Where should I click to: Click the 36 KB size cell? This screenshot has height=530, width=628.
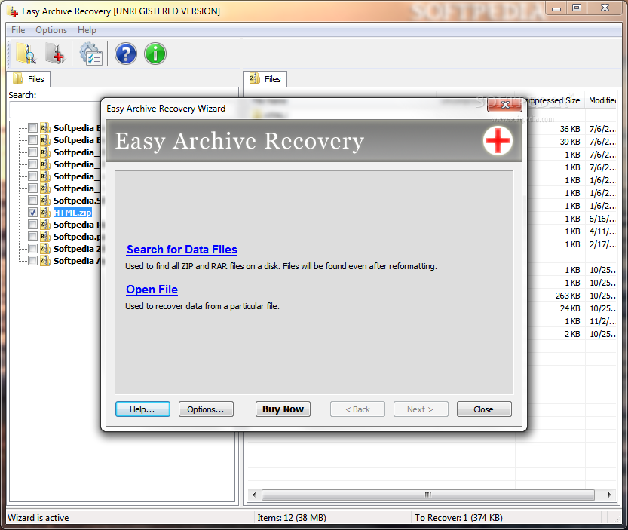(x=569, y=129)
